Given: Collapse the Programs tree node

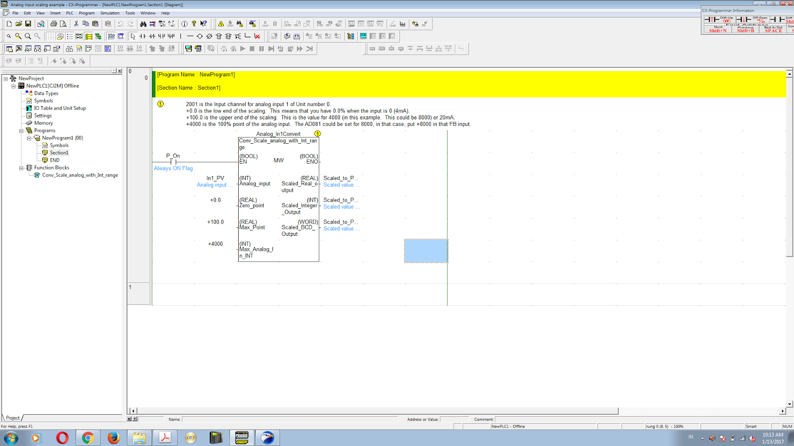Looking at the screenshot, I should click(x=21, y=131).
